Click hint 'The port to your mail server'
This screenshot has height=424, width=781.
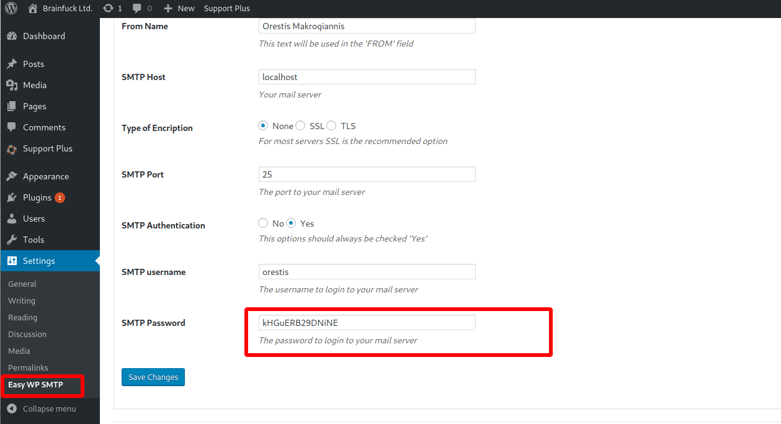coord(312,192)
